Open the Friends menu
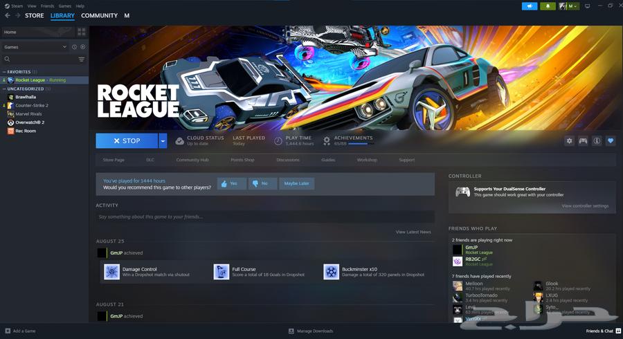Image resolution: width=623 pixels, height=339 pixels. pos(47,6)
